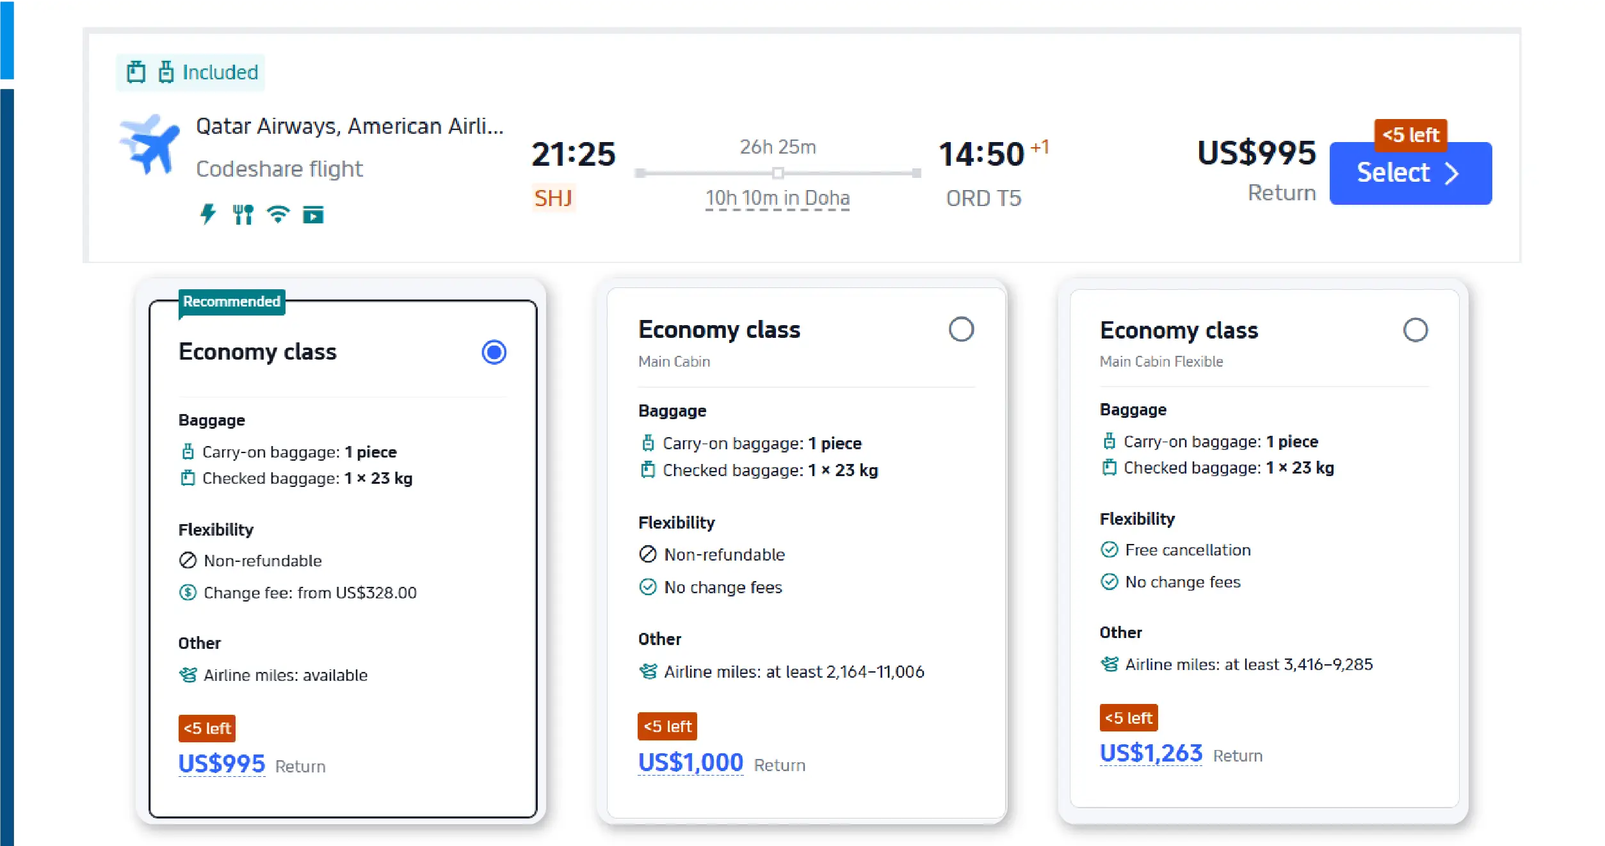1605x846 pixels.
Task: Select the Main Cabin fare radio button
Action: point(960,330)
